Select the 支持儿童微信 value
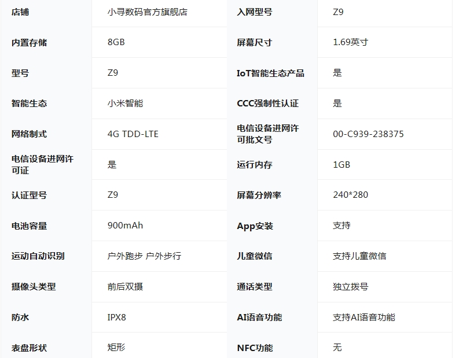The height and width of the screenshot is (358, 463). [359, 256]
